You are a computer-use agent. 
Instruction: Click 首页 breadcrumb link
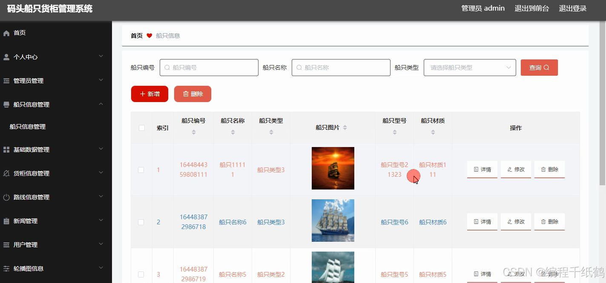137,36
